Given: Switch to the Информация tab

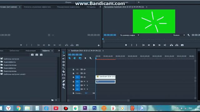Looking at the screenshot, I should 31,51.
